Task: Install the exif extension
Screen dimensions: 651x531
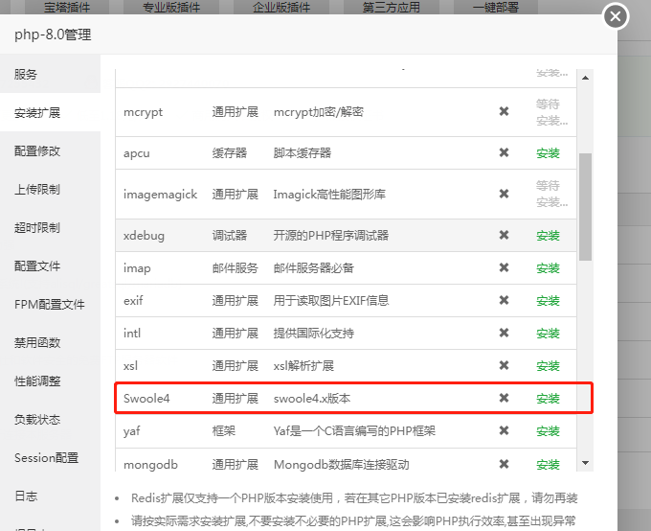Action: click(548, 301)
